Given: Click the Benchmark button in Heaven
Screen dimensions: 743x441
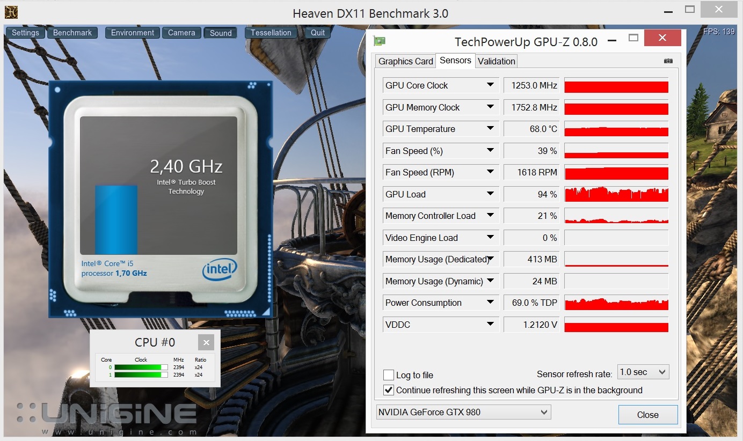Looking at the screenshot, I should pos(72,33).
